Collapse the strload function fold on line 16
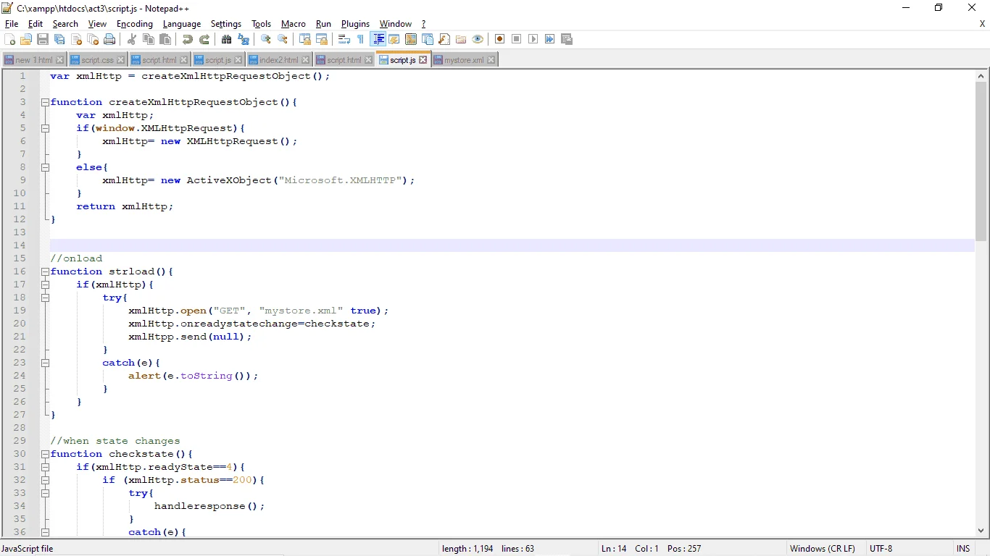The width and height of the screenshot is (990, 556). [x=45, y=271]
